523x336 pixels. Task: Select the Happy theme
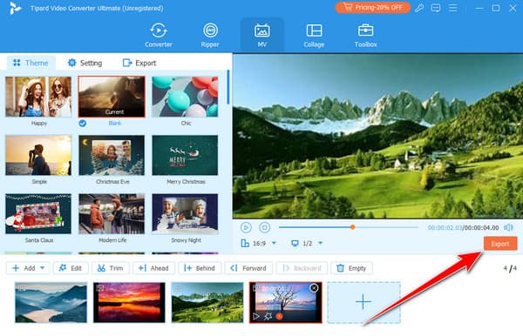coord(38,97)
